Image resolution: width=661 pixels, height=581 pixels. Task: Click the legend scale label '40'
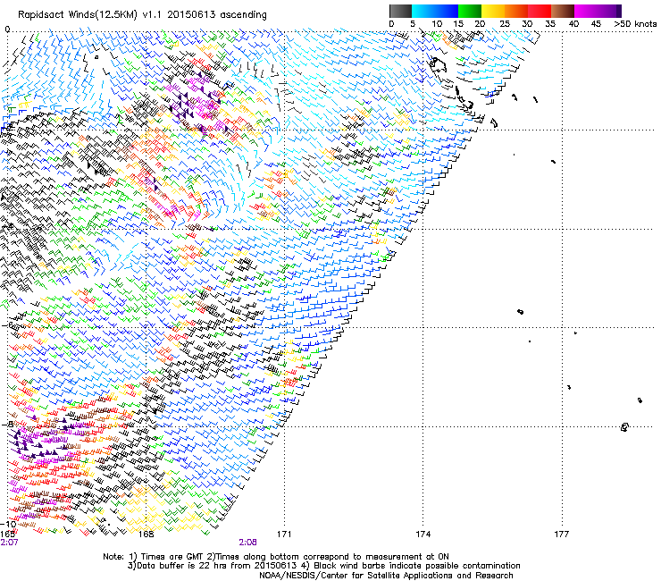(573, 24)
